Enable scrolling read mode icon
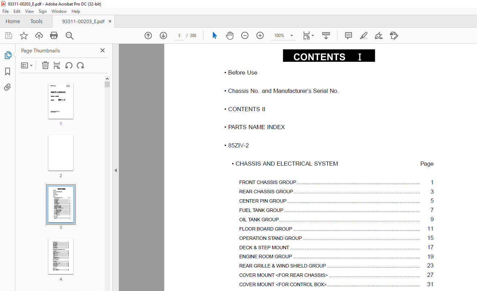This screenshot has width=477, height=291. pos(326,36)
